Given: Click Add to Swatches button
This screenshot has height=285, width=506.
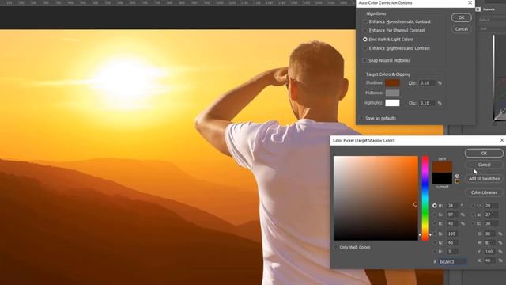Looking at the screenshot, I should point(484,179).
